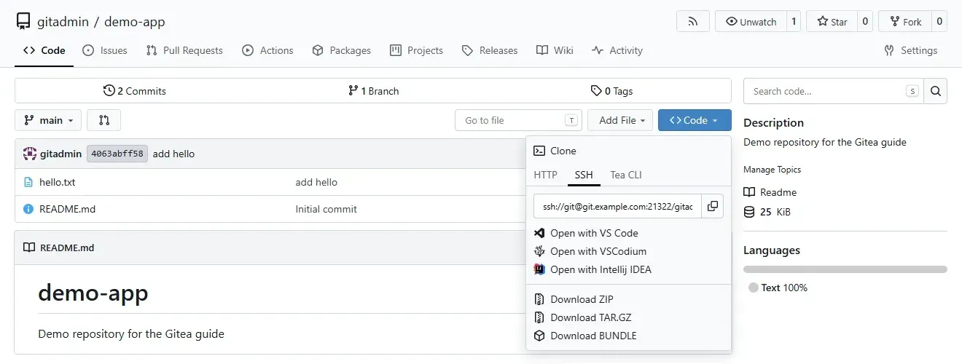Click the Unwatch button
The height and width of the screenshot is (364, 962).
pyautogui.click(x=751, y=21)
